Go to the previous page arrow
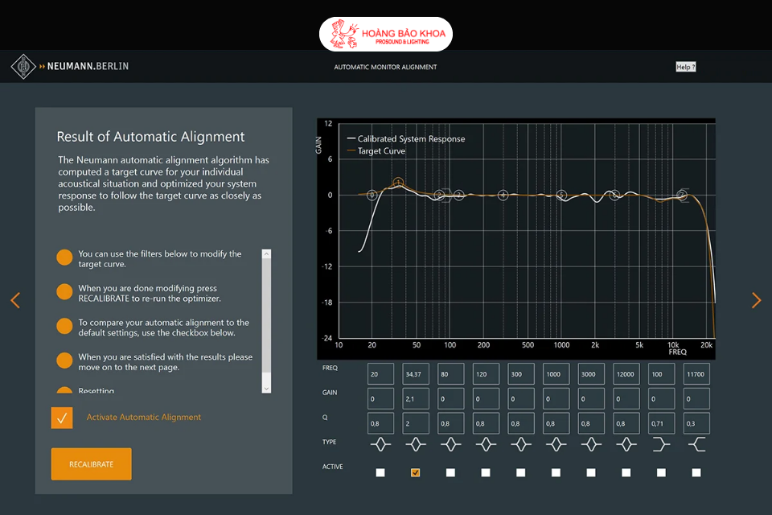The width and height of the screenshot is (772, 515). click(x=15, y=300)
